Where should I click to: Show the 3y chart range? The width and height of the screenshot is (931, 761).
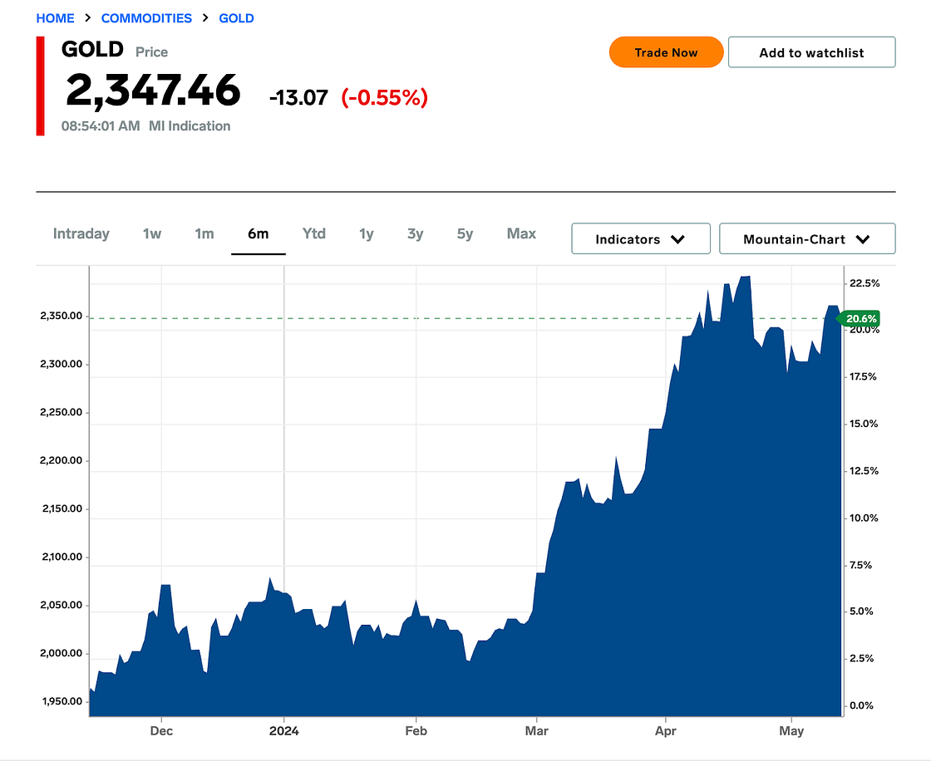tap(416, 233)
